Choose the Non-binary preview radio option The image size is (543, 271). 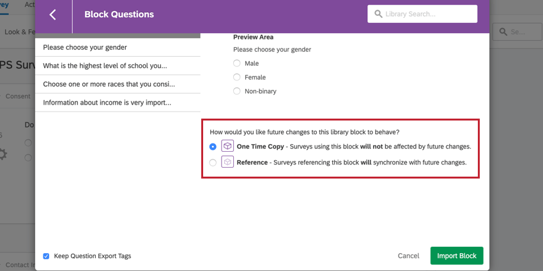tap(237, 91)
